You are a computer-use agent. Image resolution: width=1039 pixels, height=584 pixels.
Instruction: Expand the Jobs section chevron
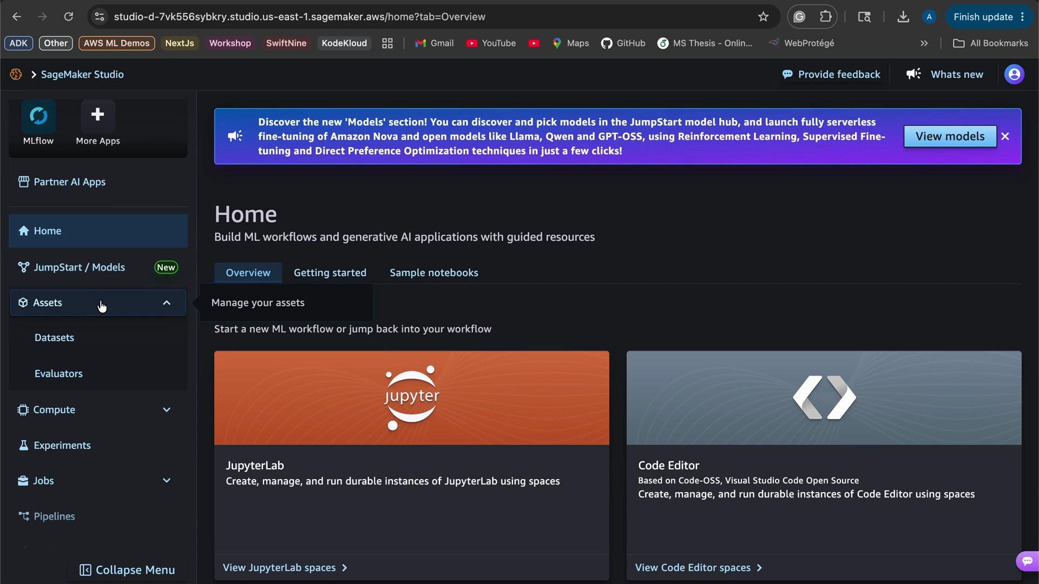167,481
